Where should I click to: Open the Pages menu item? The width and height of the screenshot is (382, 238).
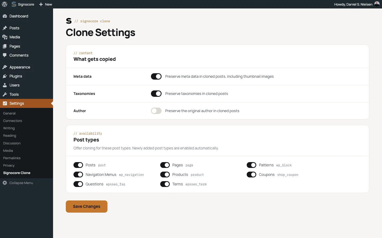[27, 46]
